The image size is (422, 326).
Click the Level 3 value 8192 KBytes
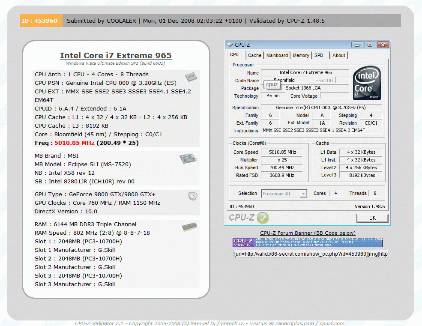click(x=361, y=175)
